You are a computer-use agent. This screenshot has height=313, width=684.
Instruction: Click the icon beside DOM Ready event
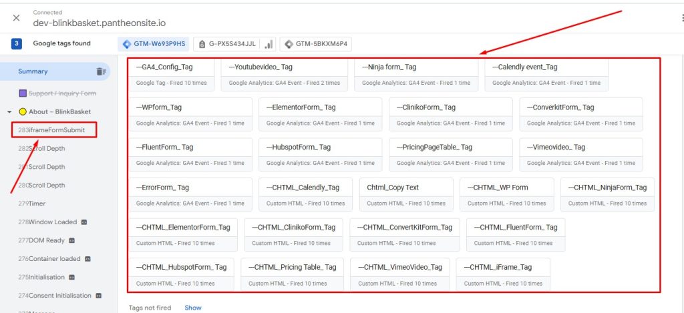71,240
